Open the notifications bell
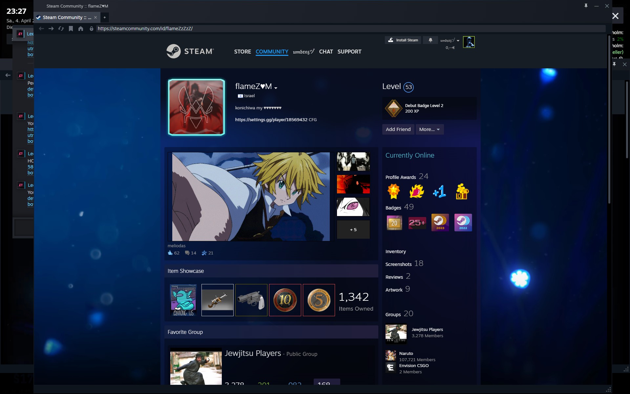This screenshot has width=630, height=394. (x=430, y=40)
